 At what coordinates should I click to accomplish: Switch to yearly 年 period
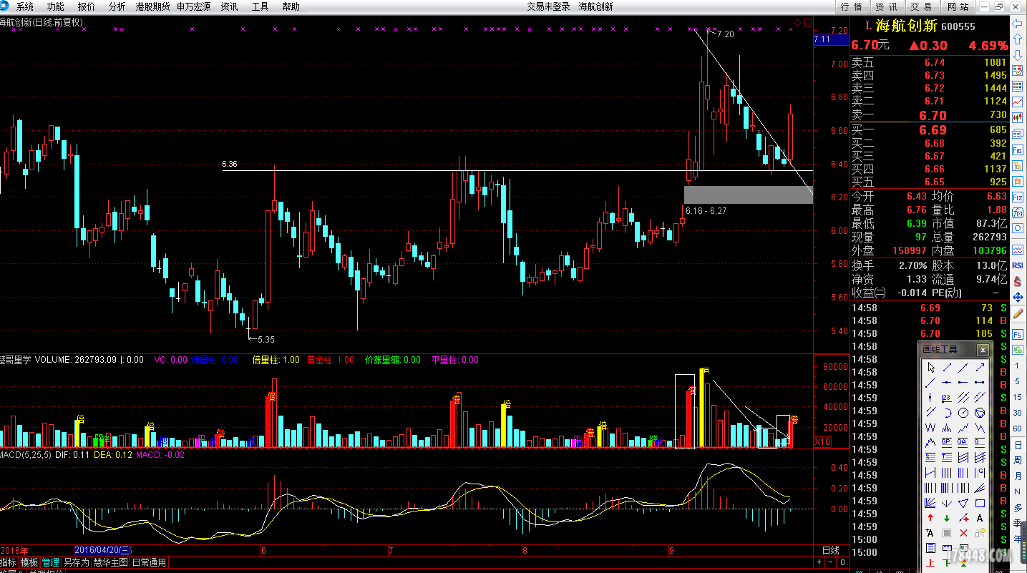pyautogui.click(x=1018, y=538)
